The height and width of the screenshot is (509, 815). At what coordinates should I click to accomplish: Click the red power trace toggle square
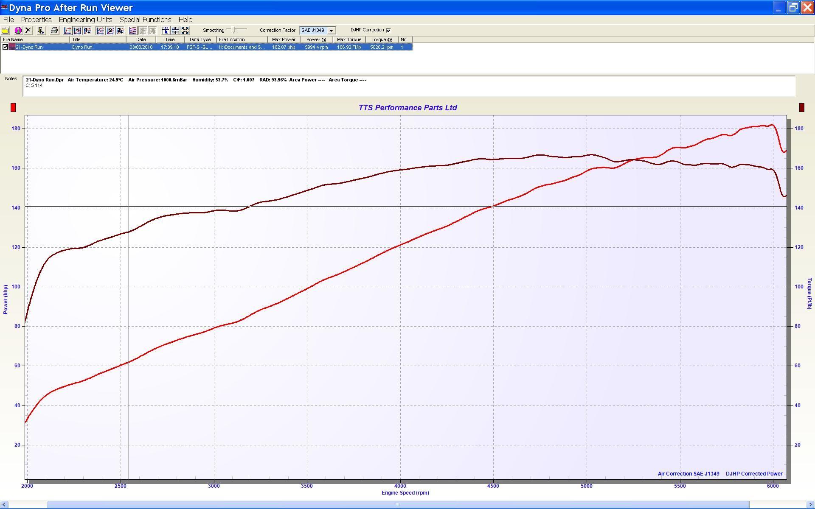click(13, 108)
